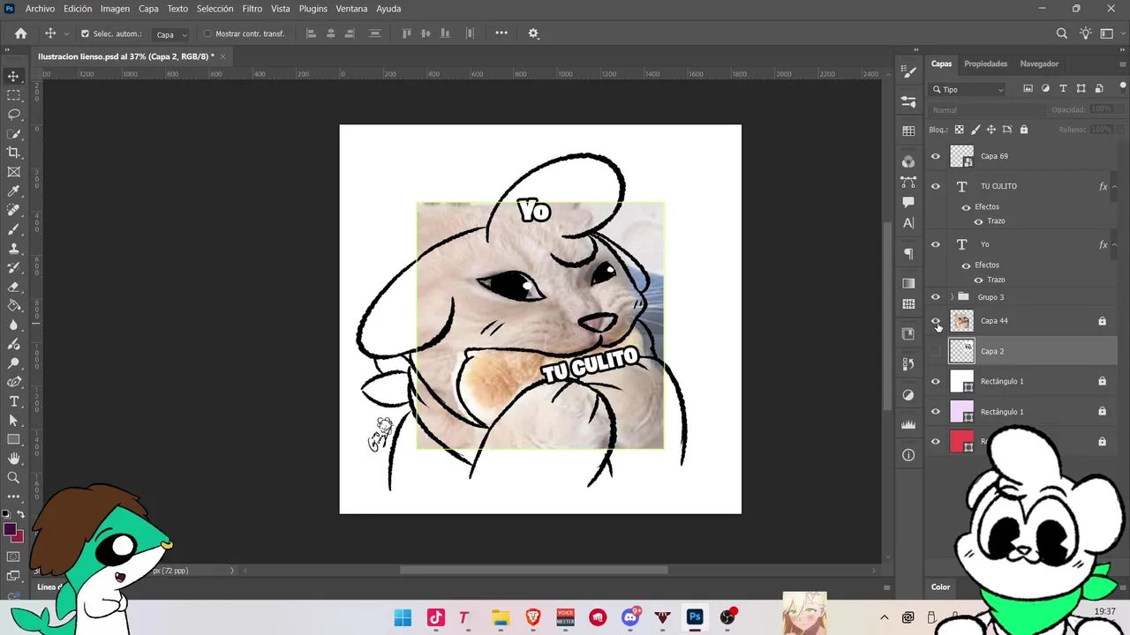Open the Character panel icon
Image resolution: width=1130 pixels, height=635 pixels.
click(908, 223)
